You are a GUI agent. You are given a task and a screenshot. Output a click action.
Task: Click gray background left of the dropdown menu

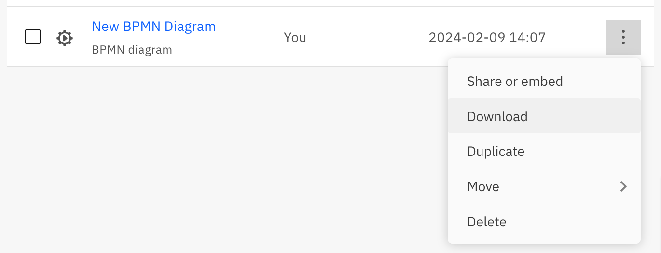386,145
